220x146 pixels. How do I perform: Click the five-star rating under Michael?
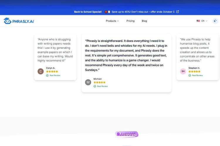click(x=99, y=82)
